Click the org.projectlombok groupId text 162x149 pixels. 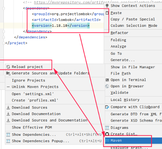pos(71,14)
